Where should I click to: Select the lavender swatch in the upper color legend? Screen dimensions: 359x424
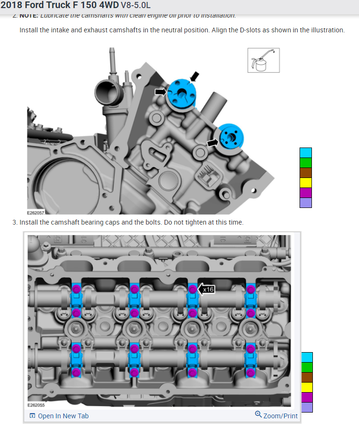click(x=306, y=203)
